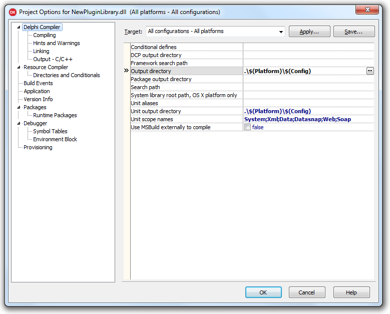The image size is (390, 314).
Task: Open Directories and Conditionals page
Action: point(67,75)
